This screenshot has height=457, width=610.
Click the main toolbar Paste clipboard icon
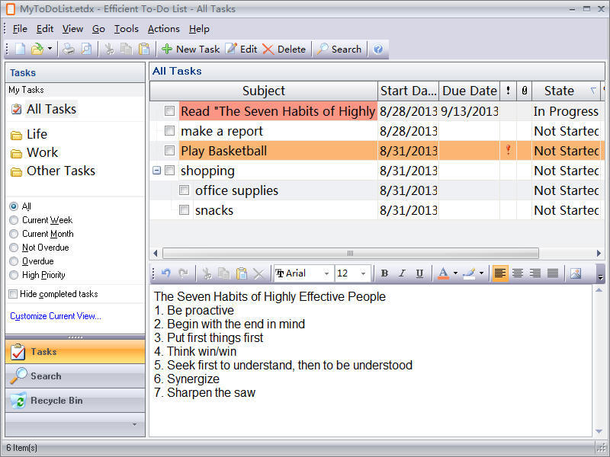pyautogui.click(x=144, y=50)
